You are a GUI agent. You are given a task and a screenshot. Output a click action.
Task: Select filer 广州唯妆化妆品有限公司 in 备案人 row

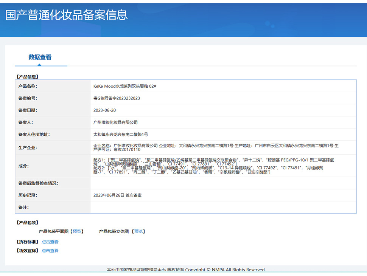[115, 122]
